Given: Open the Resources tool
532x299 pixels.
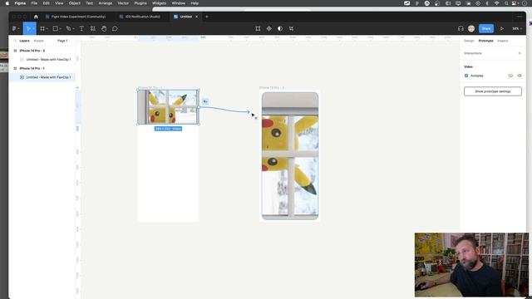Looking at the screenshot, I should click(92, 29).
